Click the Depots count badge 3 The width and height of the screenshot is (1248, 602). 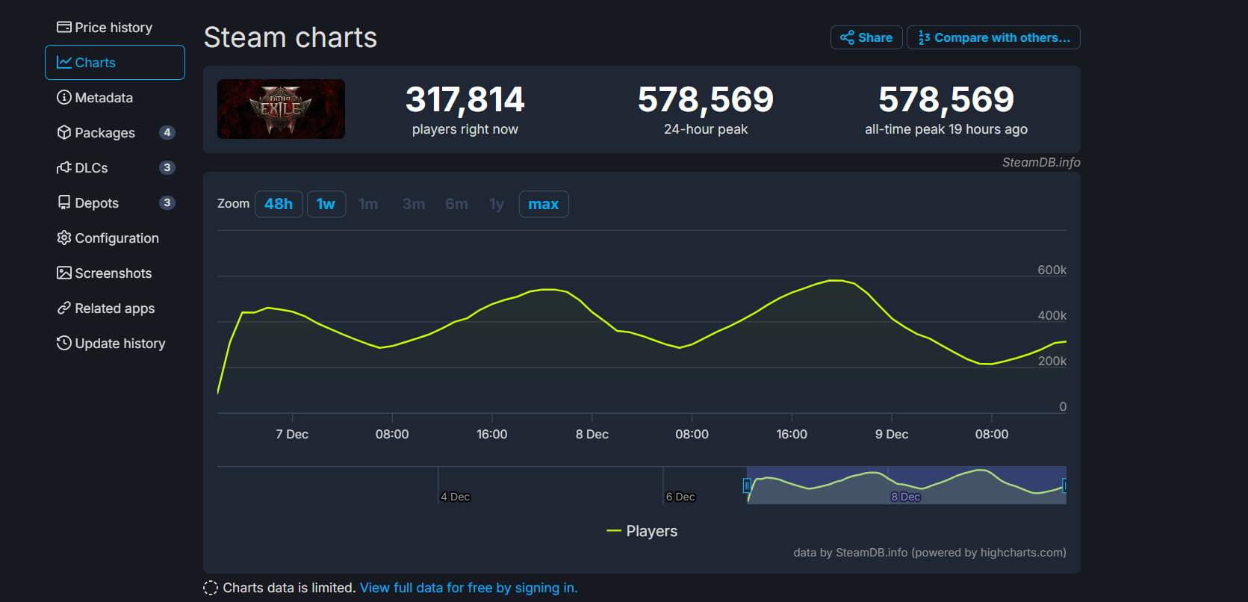167,202
